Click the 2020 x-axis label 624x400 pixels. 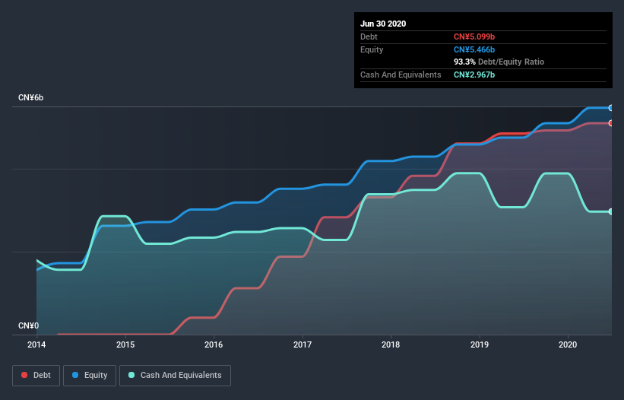(x=568, y=344)
